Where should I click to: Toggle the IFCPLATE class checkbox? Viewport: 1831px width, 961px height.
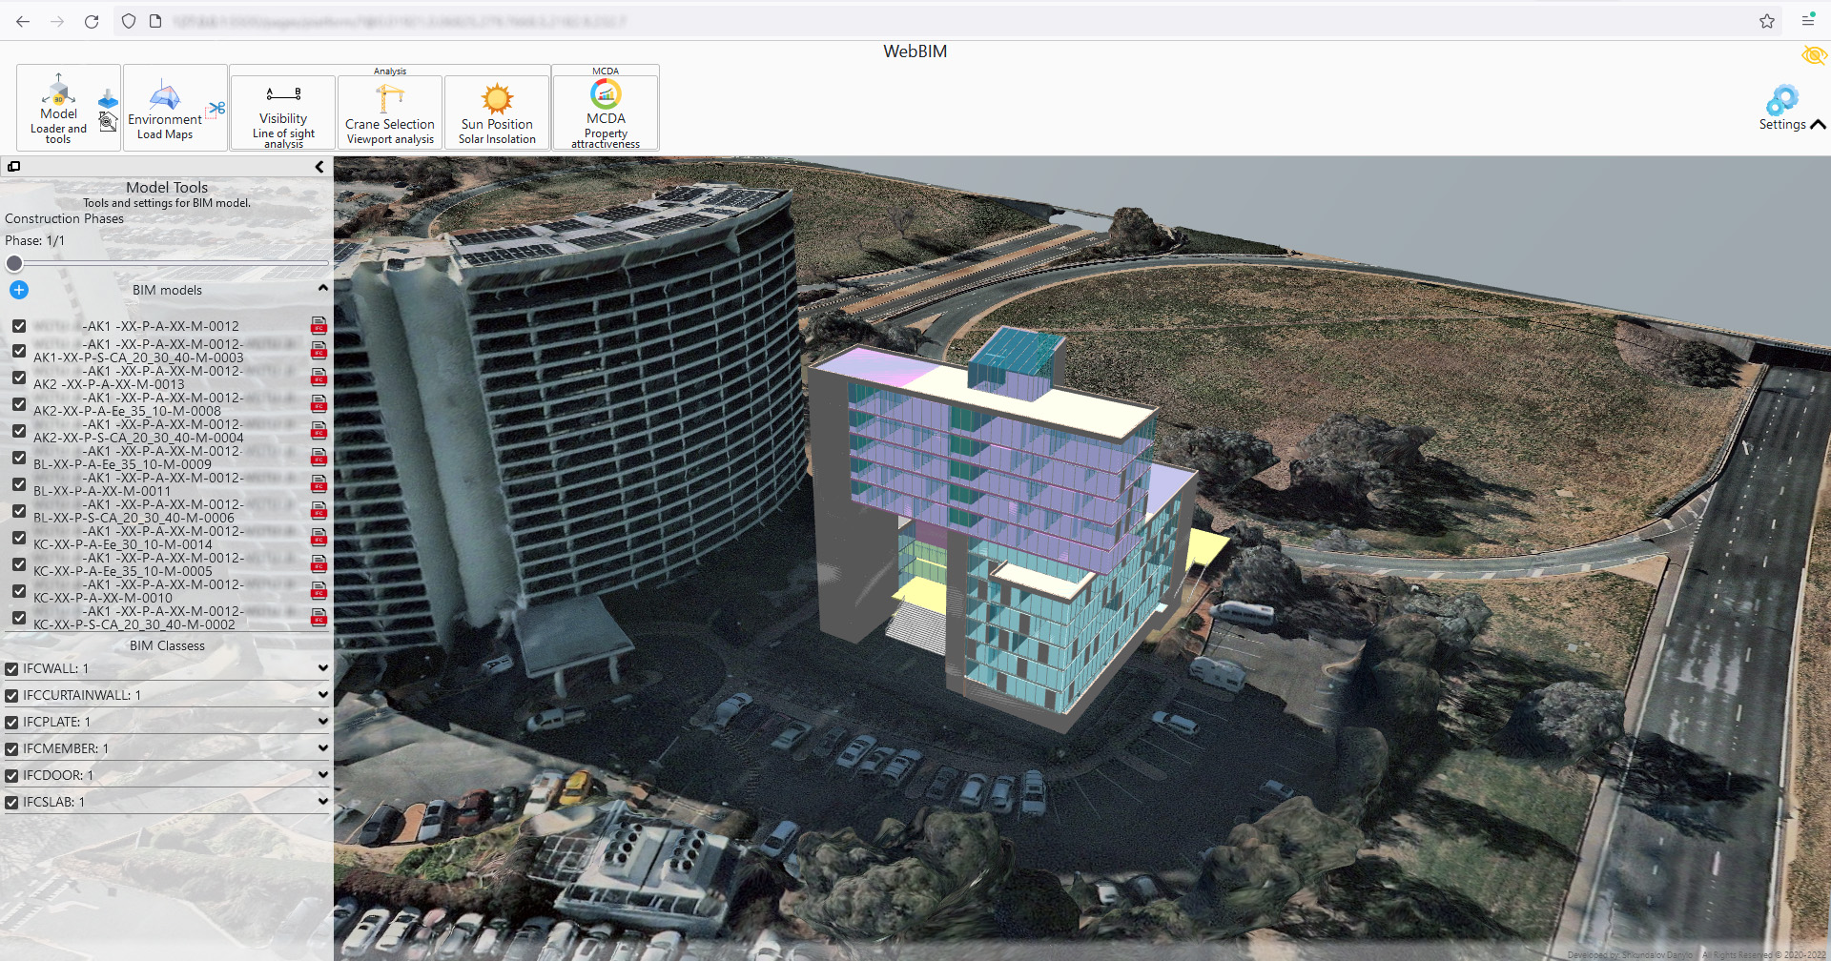coord(11,723)
